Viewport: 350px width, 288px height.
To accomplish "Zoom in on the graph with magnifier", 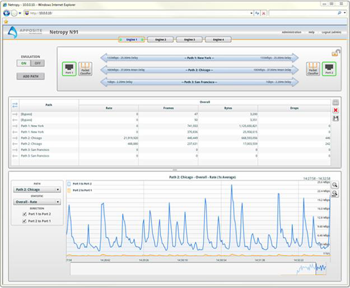I will tap(334, 185).
